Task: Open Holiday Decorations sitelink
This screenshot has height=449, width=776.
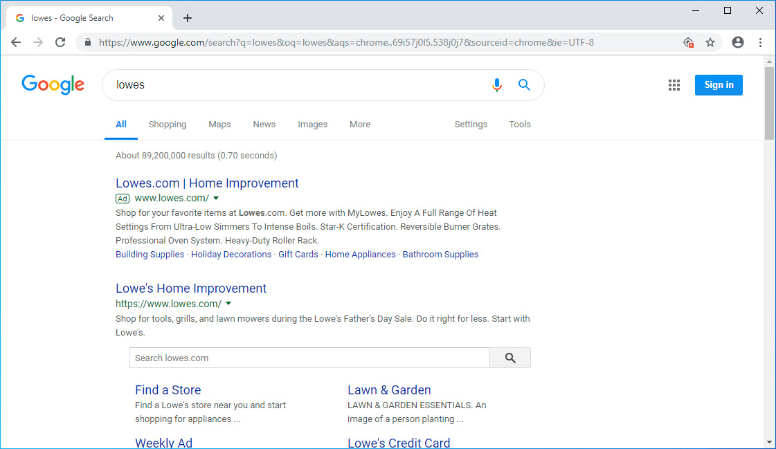Action: coord(231,255)
